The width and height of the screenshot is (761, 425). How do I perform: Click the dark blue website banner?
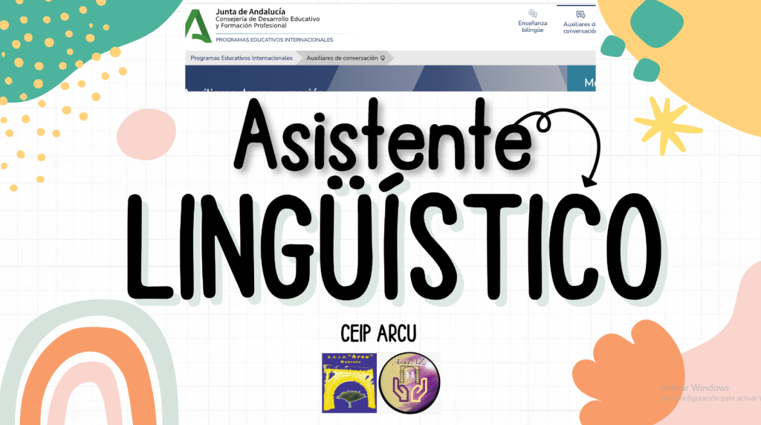pyautogui.click(x=372, y=78)
